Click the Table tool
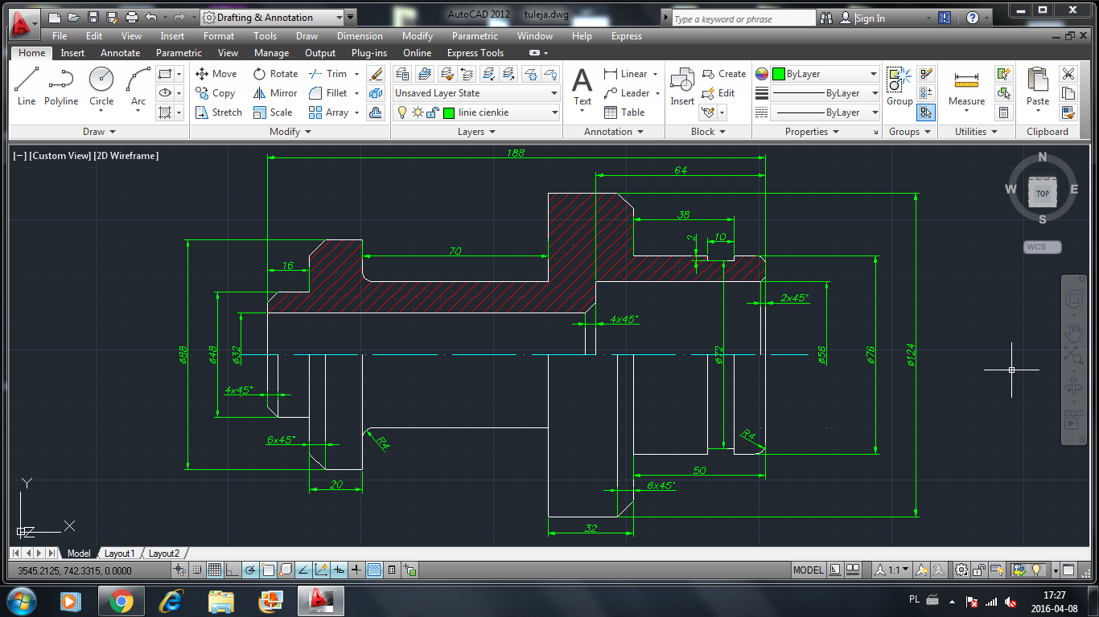Viewport: 1099px width, 617px height. [624, 112]
